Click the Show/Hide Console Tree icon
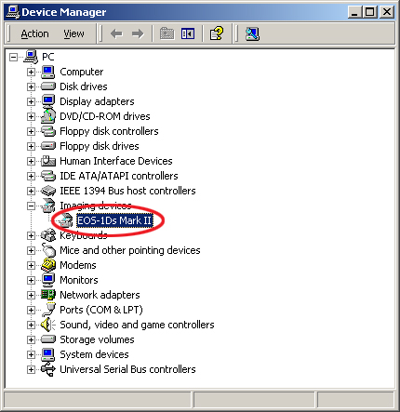The height and width of the screenshot is (412, 400). coord(188,33)
